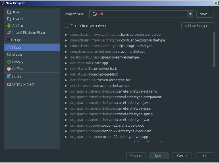Expand maven-archetype-har entry
Image resolution: width=220 pixels, height=163 pixels.
pyautogui.click(x=66, y=80)
